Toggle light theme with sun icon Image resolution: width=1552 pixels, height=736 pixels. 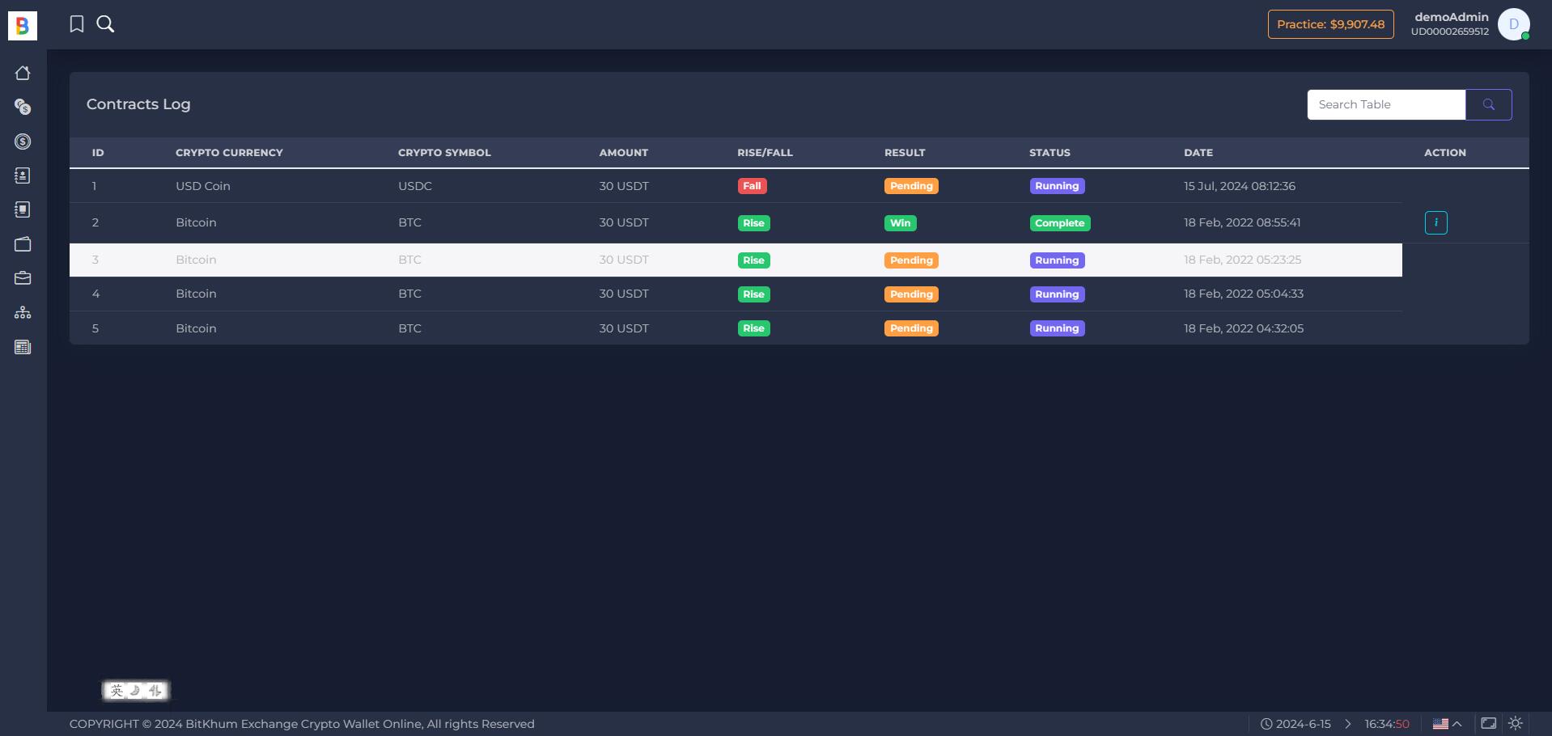point(1516,723)
